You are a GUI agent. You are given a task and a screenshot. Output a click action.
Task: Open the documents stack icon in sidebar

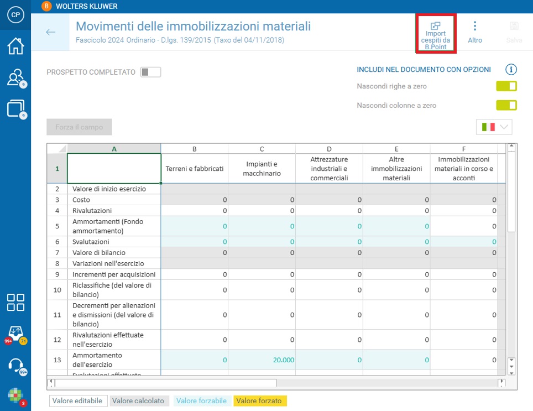15,109
